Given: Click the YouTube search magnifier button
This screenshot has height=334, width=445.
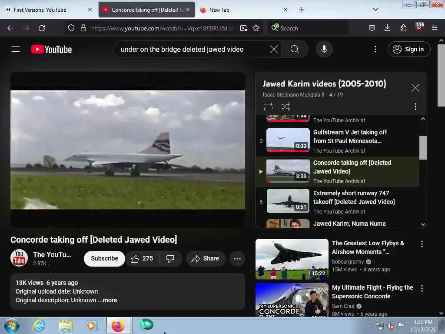Looking at the screenshot, I should [x=295, y=50].
